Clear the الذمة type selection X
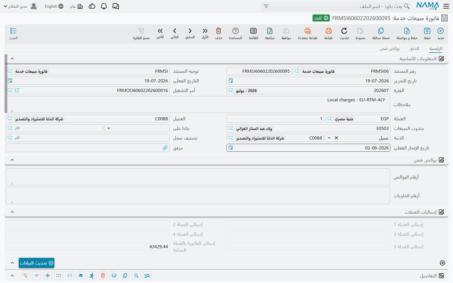 (x=336, y=138)
